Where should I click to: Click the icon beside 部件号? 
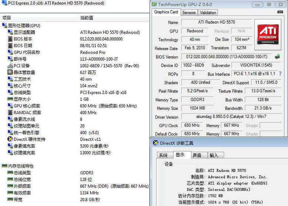[10, 59]
